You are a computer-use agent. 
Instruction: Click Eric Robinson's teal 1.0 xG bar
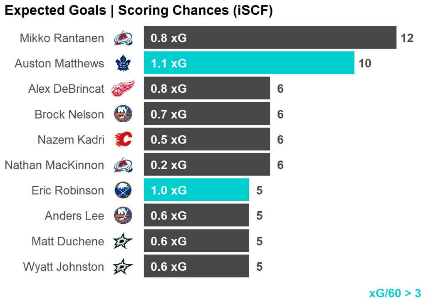click(x=196, y=190)
